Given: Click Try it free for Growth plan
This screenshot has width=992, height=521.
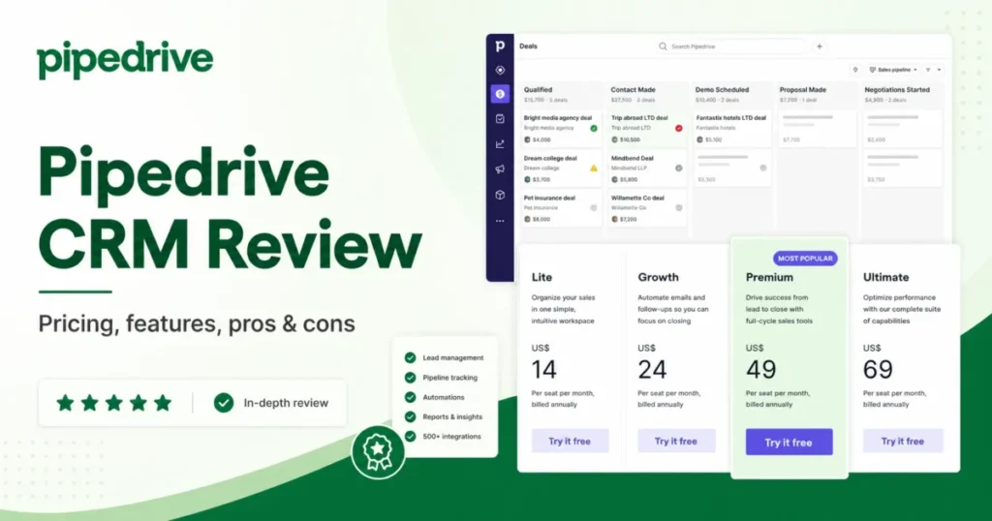Looking at the screenshot, I should click(x=676, y=441).
